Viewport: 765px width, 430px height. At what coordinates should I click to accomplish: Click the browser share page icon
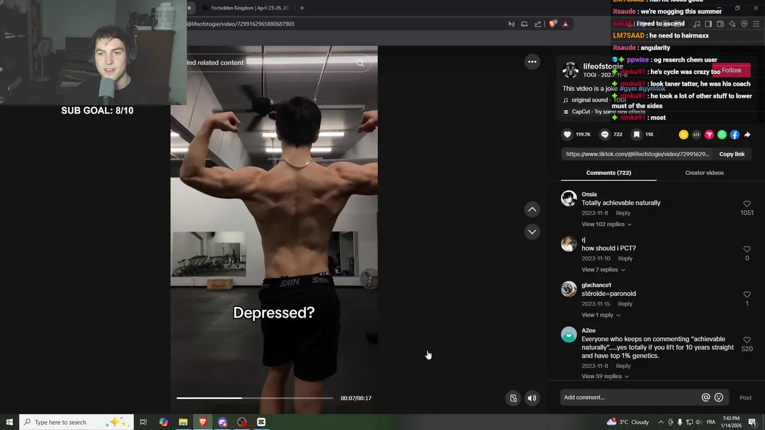click(x=537, y=24)
